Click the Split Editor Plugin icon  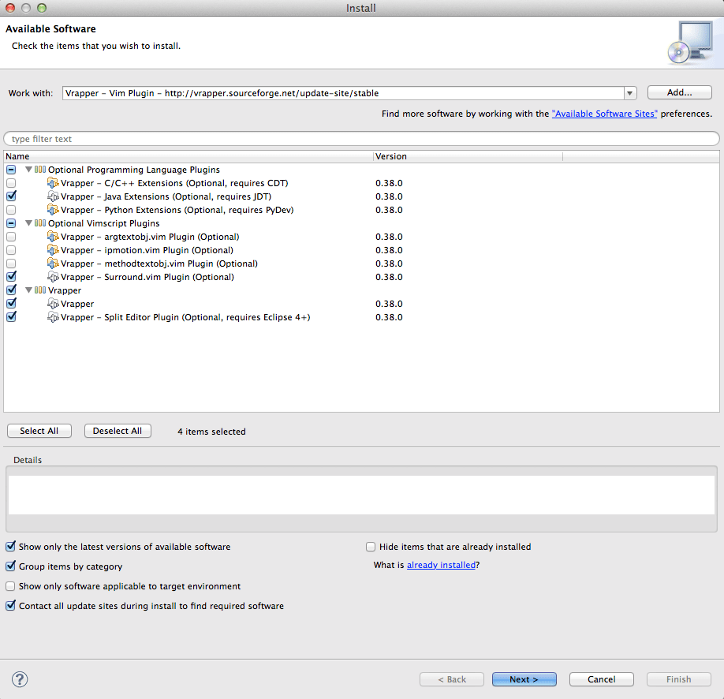point(53,317)
